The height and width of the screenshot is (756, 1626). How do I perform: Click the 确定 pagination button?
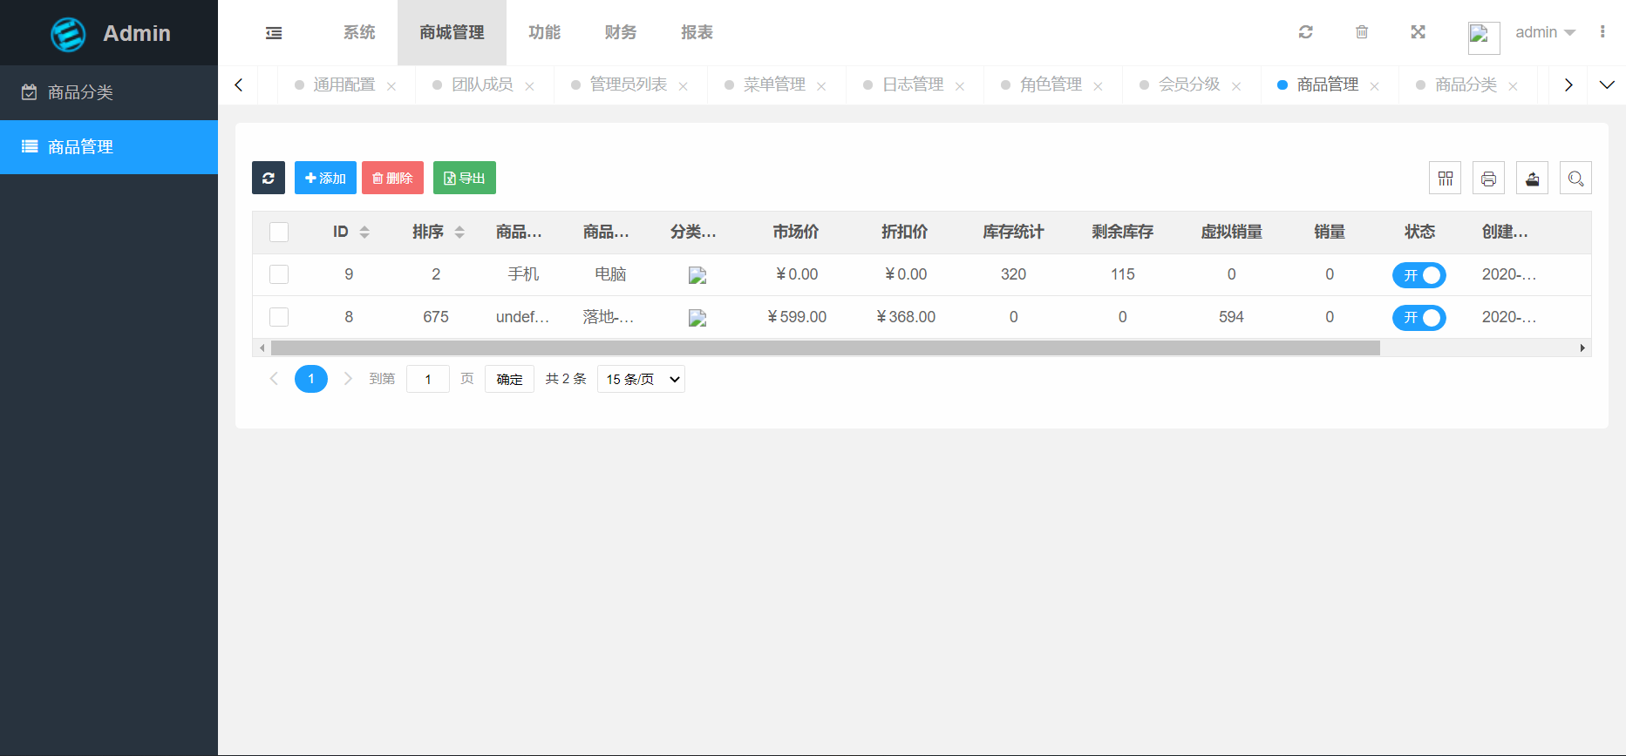(x=509, y=379)
